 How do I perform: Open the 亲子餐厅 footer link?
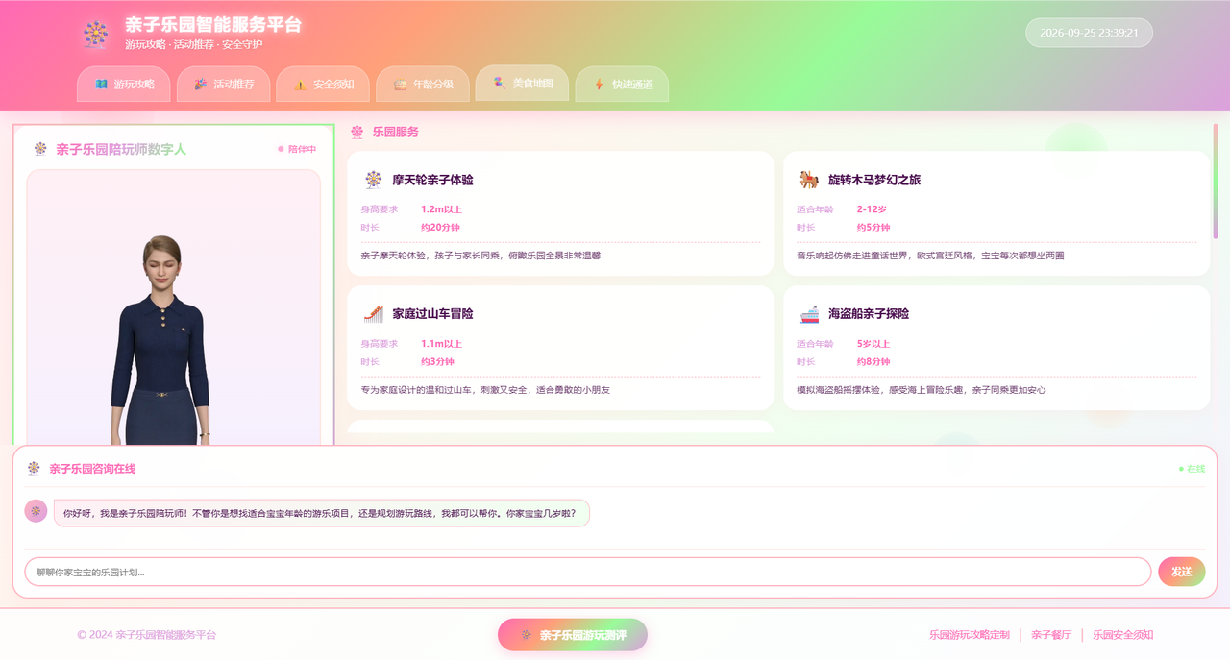pos(1051,635)
